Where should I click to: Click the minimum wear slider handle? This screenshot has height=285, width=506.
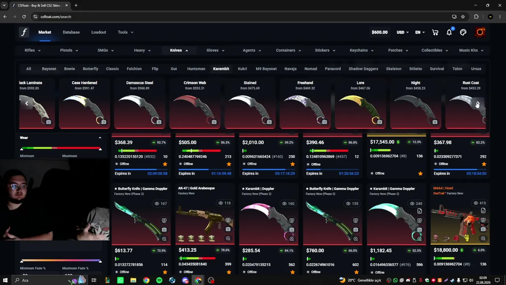point(22,149)
